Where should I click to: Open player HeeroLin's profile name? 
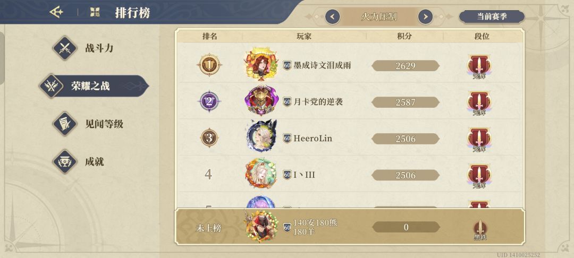(x=313, y=139)
